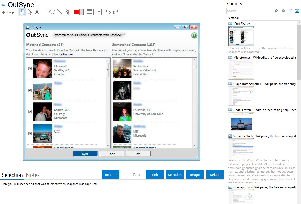Uncheck the contact with Microsoft, Seattle, Oberlin
The width and height of the screenshot is (301, 204).
(x=30, y=68)
